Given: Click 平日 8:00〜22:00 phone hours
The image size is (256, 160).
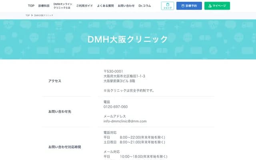Looking at the screenshot, I should [x=134, y=137].
